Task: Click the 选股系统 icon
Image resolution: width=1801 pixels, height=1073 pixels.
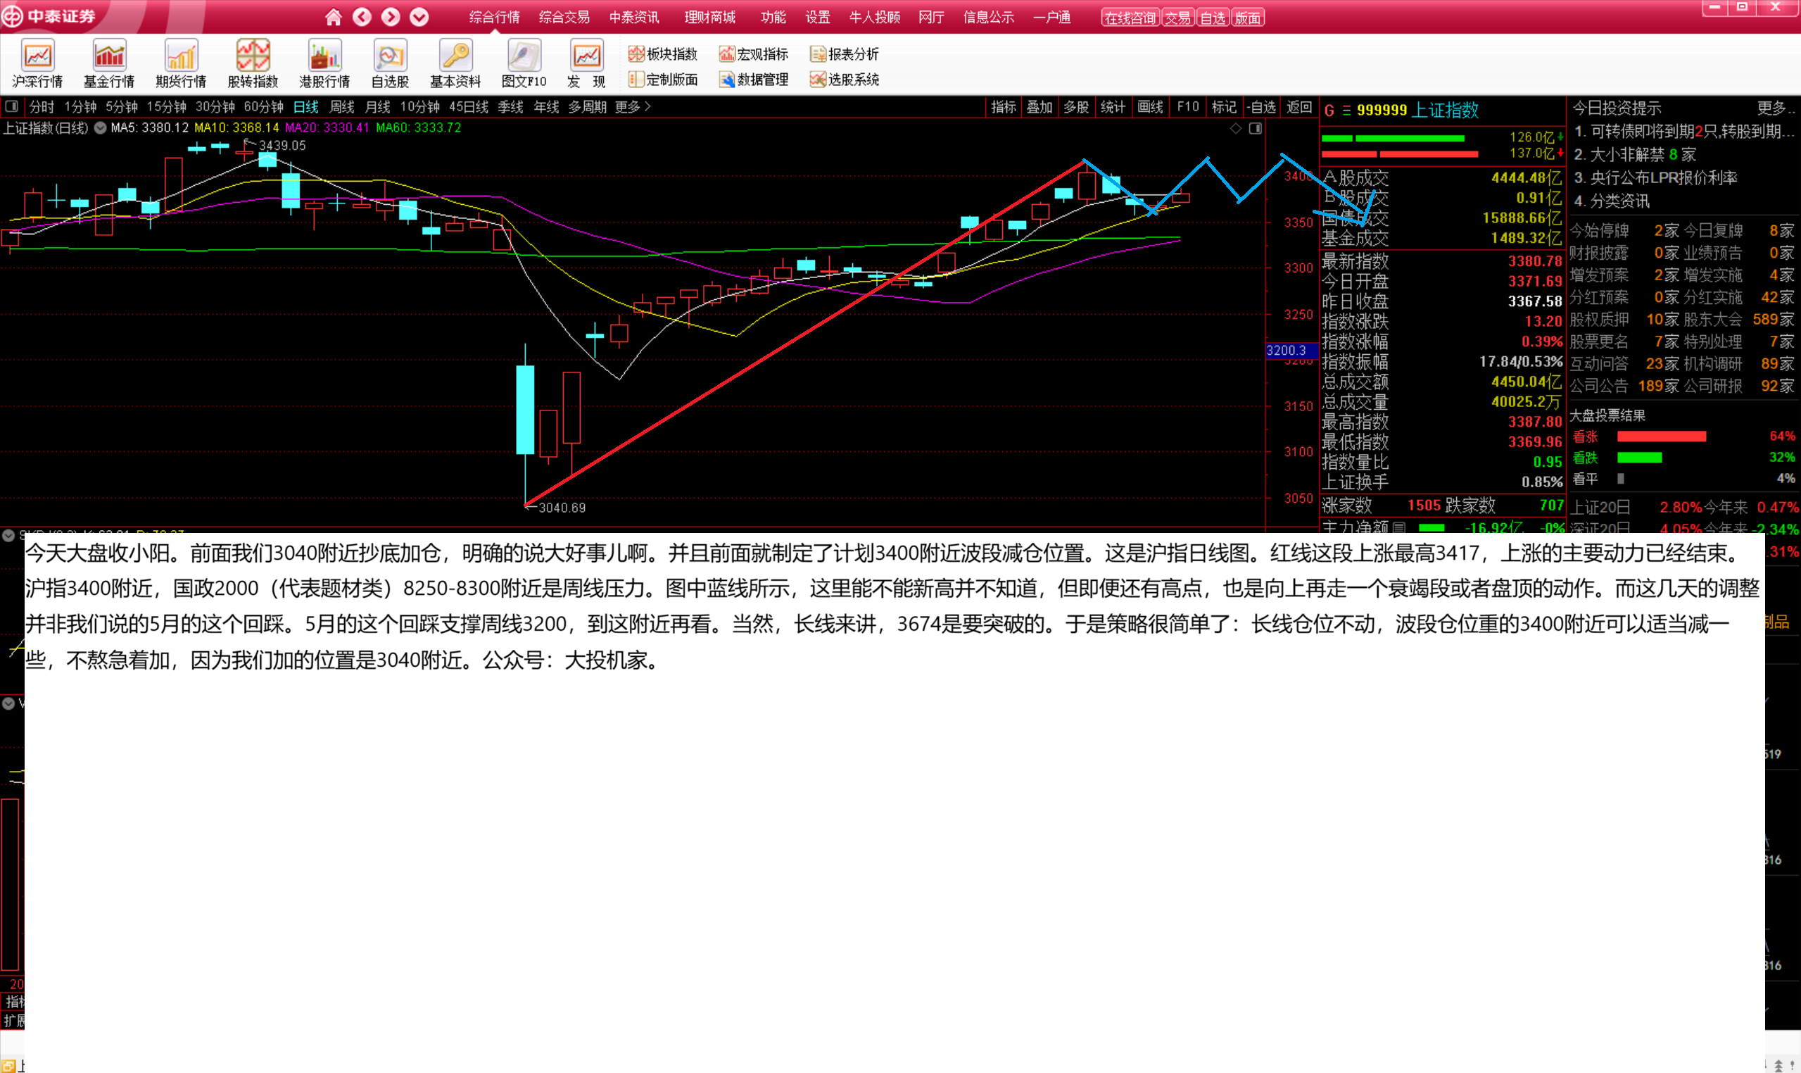Action: point(817,79)
